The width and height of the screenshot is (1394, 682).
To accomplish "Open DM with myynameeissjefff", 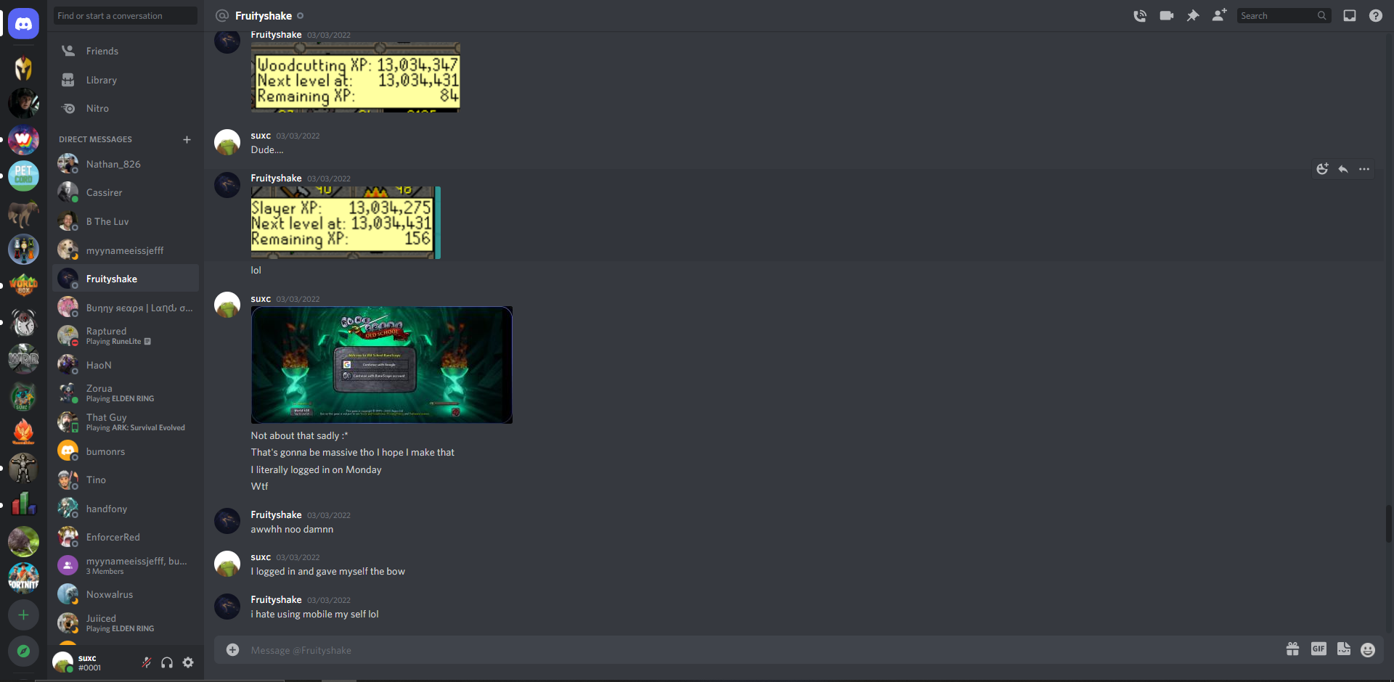I will [126, 250].
